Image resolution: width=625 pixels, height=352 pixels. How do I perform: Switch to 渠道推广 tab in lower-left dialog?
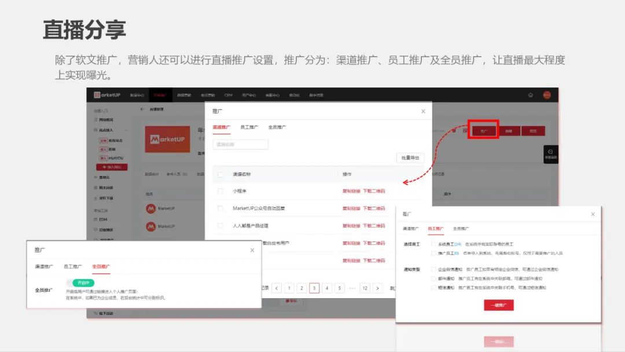[44, 267]
